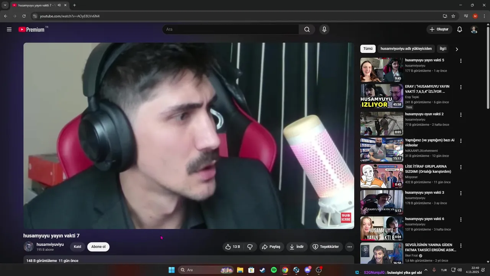The image size is (490, 276).
Task: Open more actions ellipsis below video
Action: click(x=350, y=247)
